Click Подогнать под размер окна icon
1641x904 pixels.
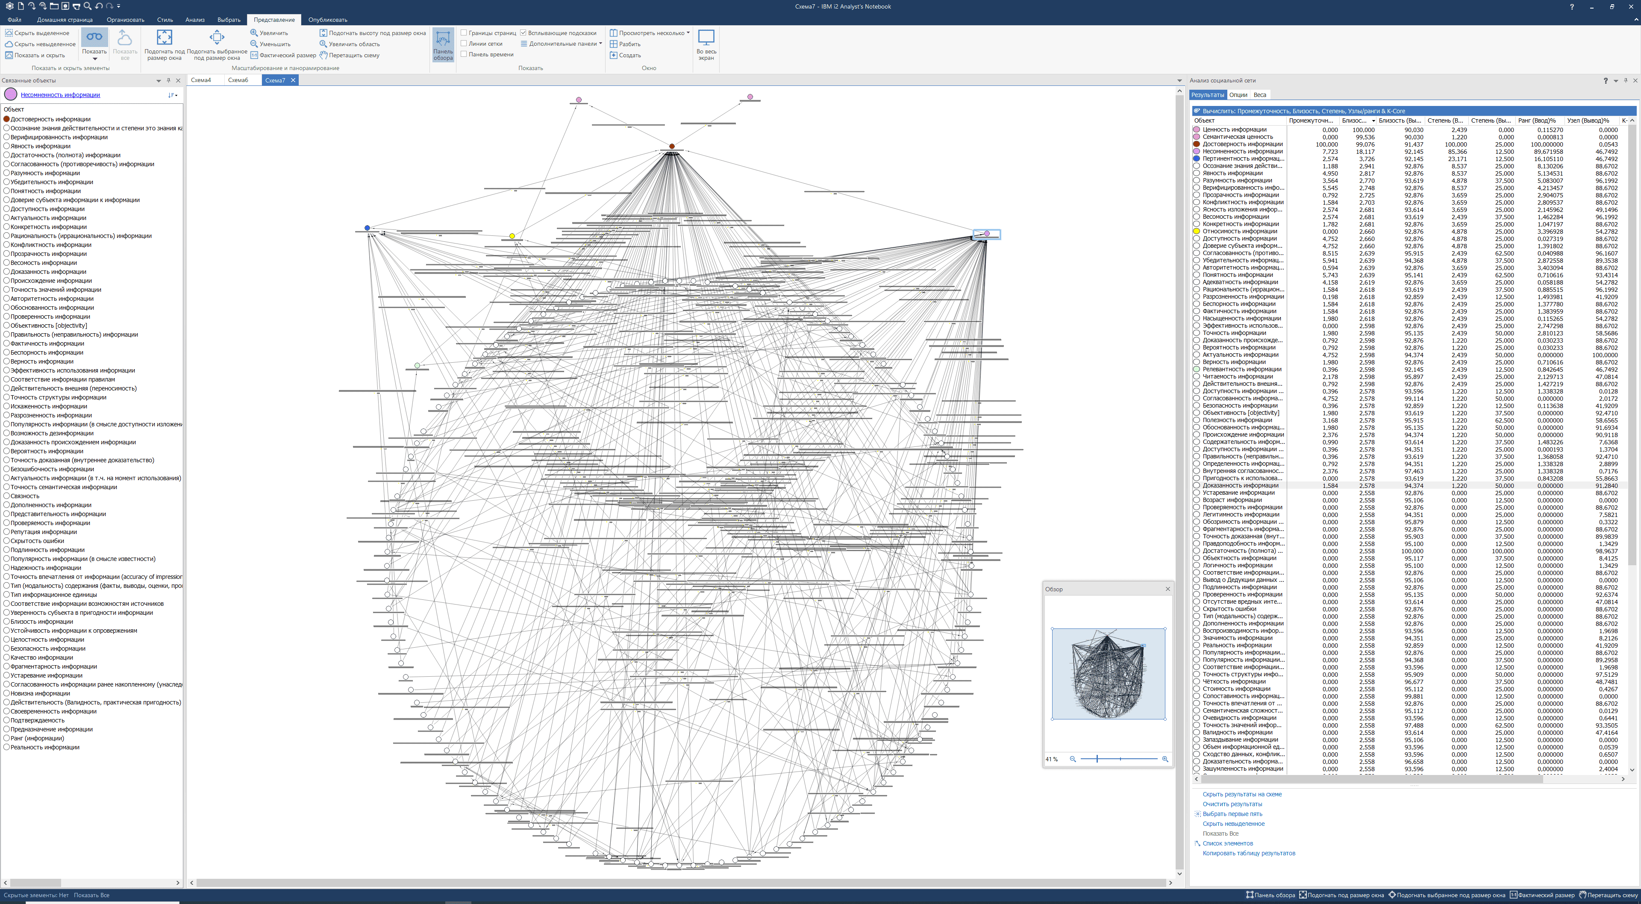165,38
